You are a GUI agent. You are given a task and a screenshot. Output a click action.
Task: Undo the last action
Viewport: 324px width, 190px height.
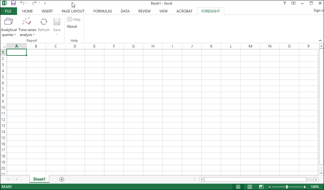(22, 3)
